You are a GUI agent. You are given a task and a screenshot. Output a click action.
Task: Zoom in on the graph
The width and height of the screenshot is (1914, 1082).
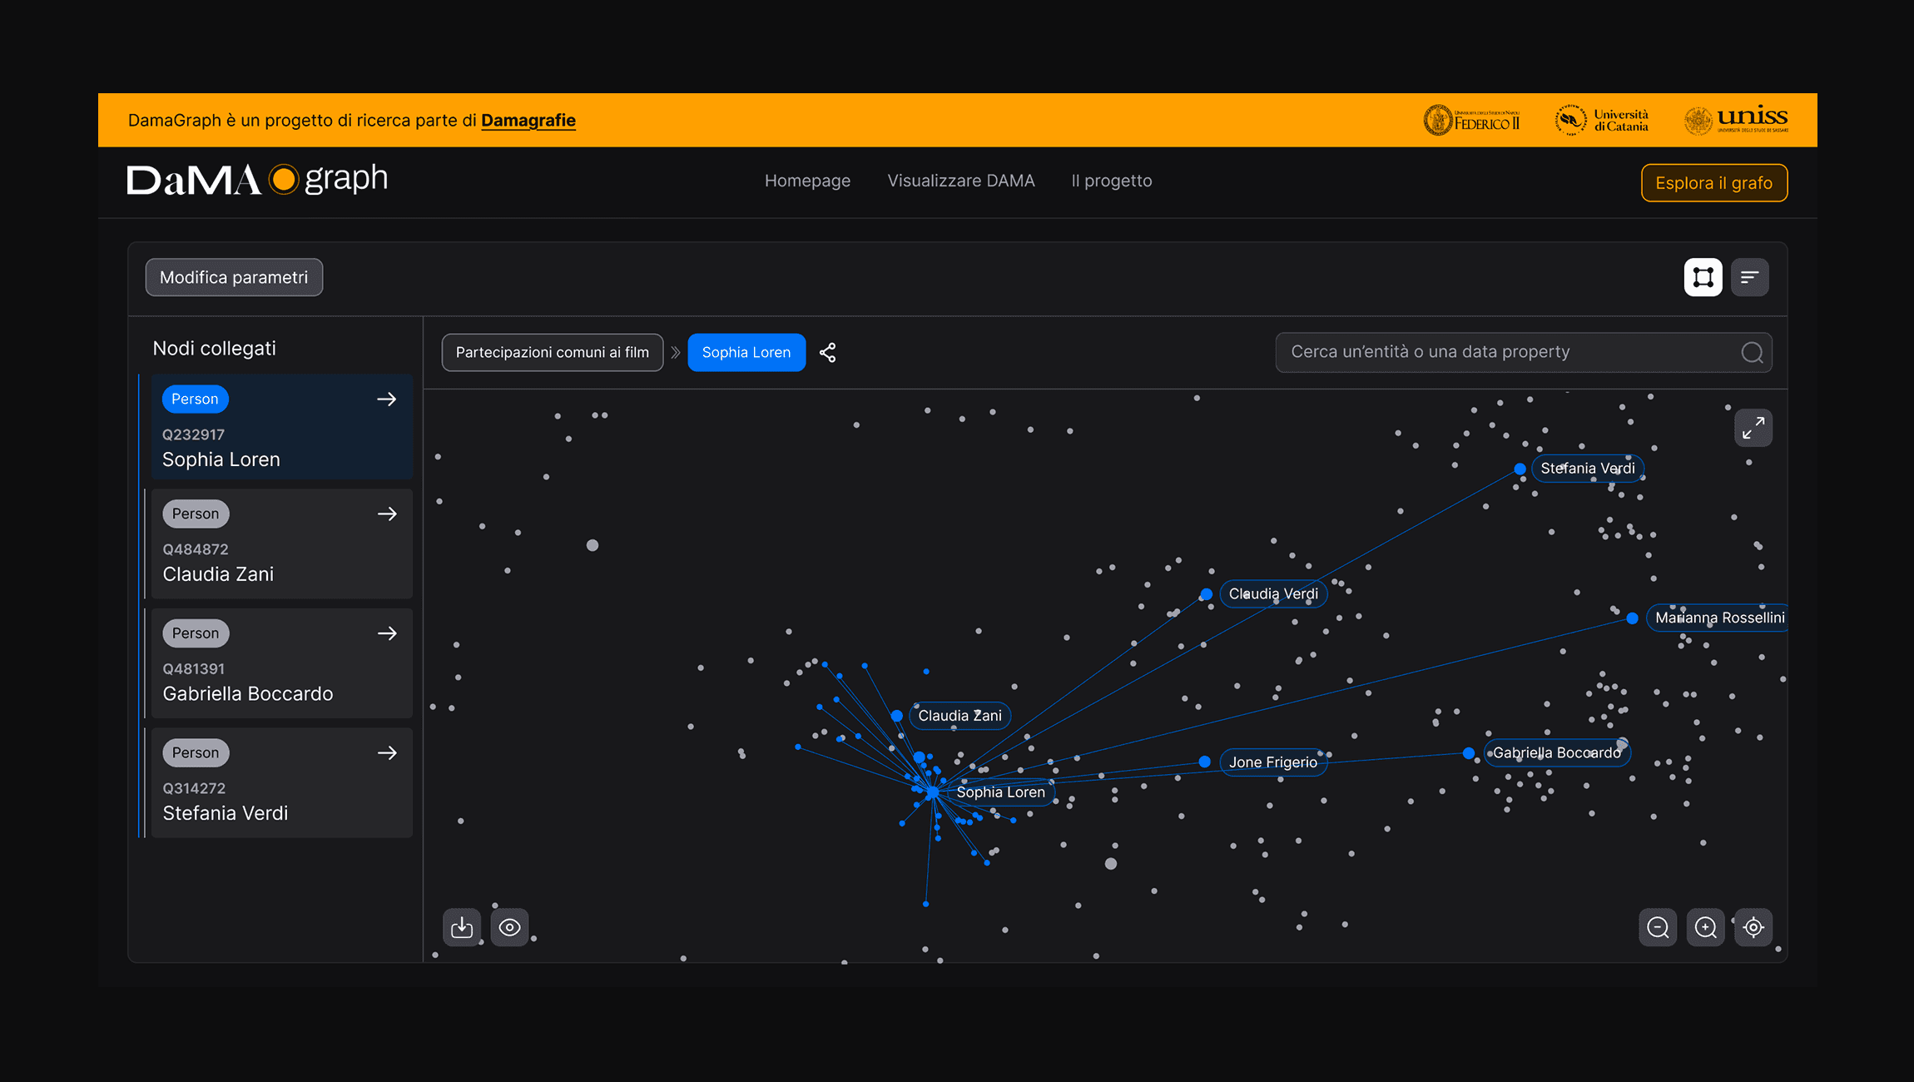point(1705,927)
